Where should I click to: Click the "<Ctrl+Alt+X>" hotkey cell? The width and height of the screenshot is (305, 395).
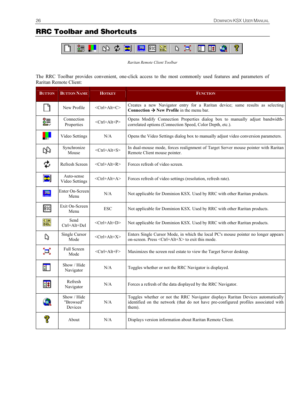pyautogui.click(x=108, y=237)
